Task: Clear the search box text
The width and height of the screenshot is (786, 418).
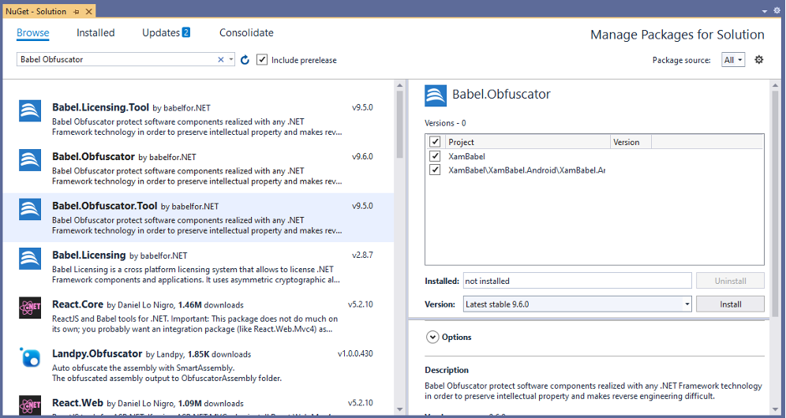Action: coord(220,60)
